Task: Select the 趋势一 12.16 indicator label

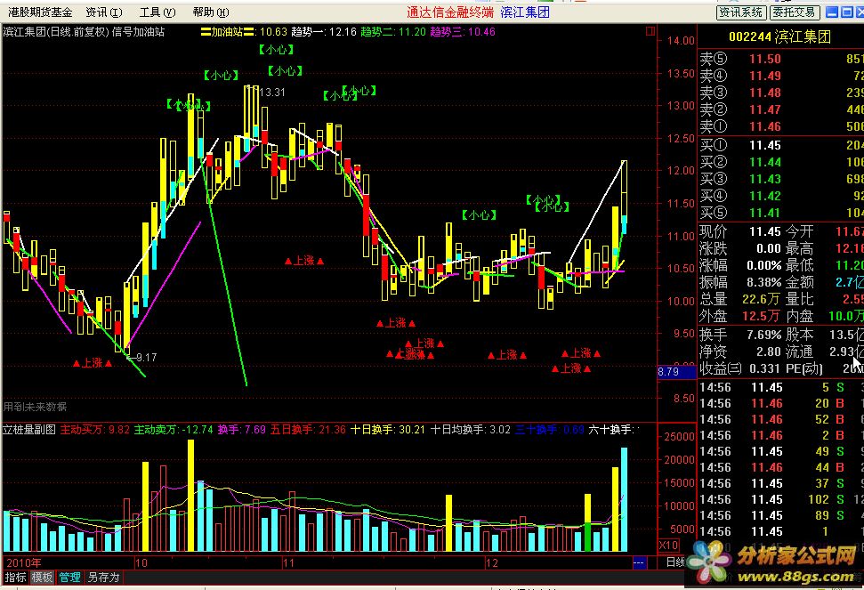Action: [324, 32]
